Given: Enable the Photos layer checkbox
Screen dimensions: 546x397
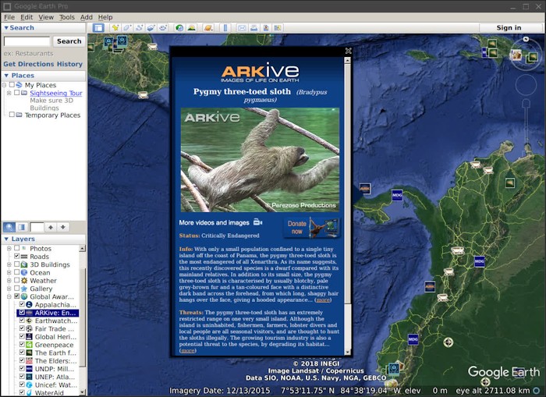Looking at the screenshot, I should [x=16, y=248].
